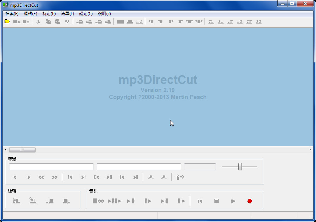Viewport: 316px width, 222px height.
Task: Click the square Stop button in 音訊 group
Action: click(217, 201)
